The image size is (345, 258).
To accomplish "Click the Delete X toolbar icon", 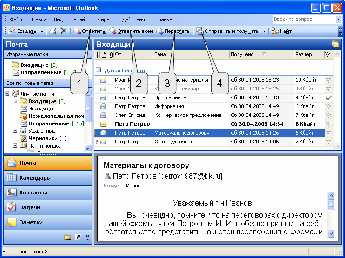I will (x=64, y=31).
